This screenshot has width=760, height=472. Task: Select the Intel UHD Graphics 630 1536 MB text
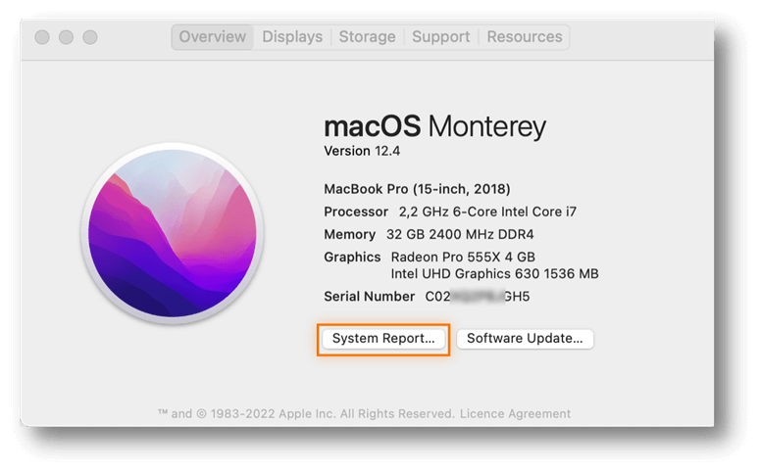(494, 274)
